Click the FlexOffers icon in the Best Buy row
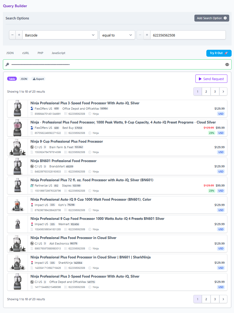Viewport: 234px width, 313px height. coord(32,128)
